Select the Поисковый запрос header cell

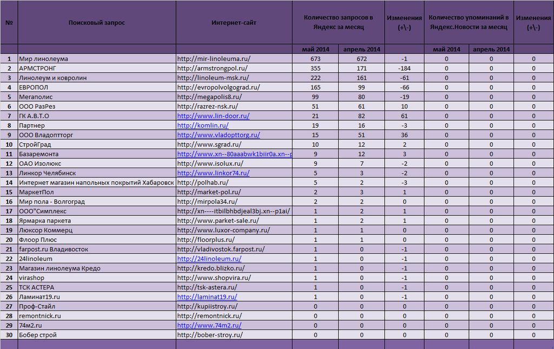pyautogui.click(x=97, y=23)
